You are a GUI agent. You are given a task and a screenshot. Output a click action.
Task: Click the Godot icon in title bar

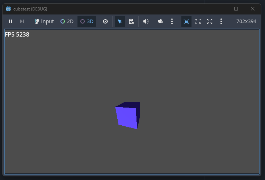8,9
